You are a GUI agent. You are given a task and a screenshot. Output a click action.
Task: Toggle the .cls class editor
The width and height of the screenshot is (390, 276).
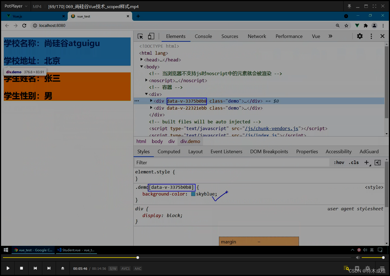[x=354, y=162]
